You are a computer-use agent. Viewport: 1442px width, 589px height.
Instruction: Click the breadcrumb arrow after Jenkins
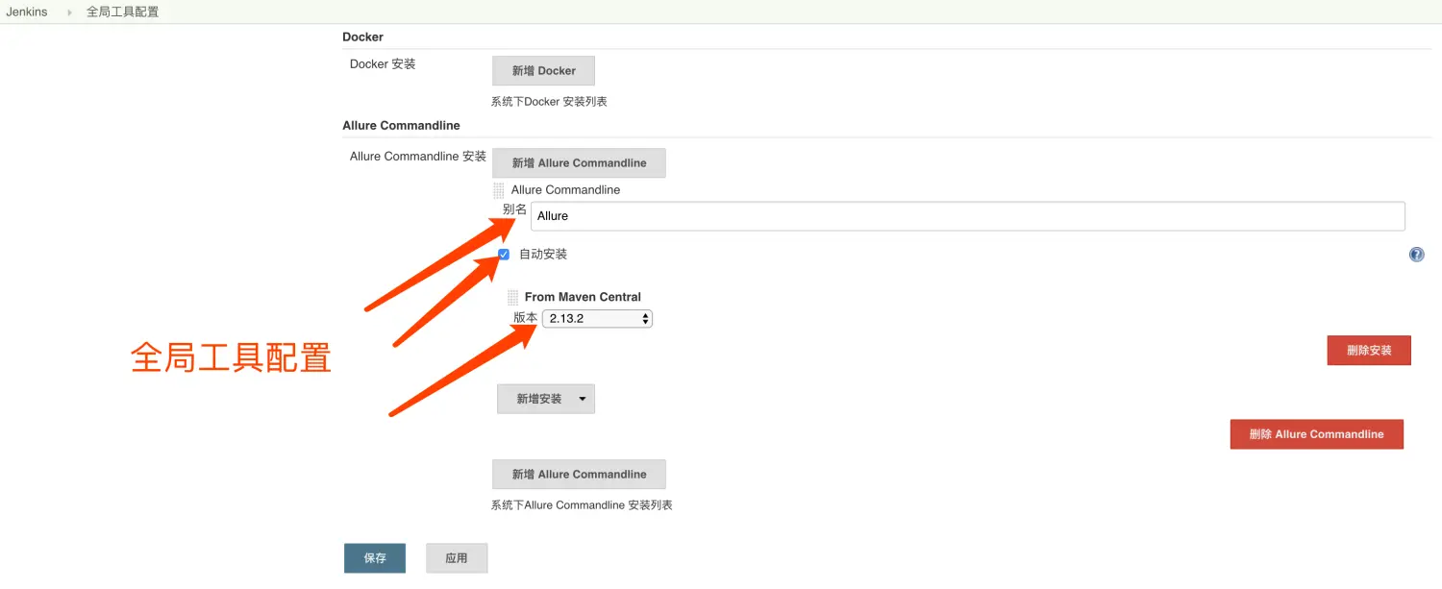pos(69,12)
